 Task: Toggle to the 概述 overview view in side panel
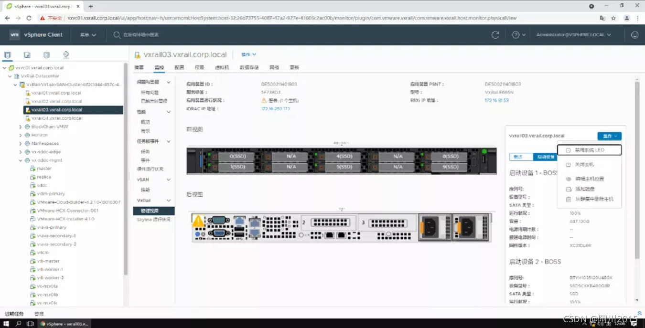tap(521, 157)
